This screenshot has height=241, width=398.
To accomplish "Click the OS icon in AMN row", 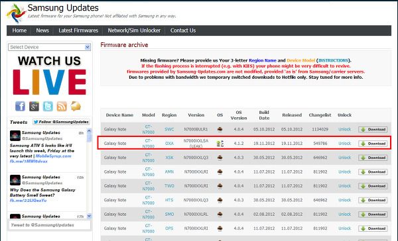I will click(x=220, y=172).
